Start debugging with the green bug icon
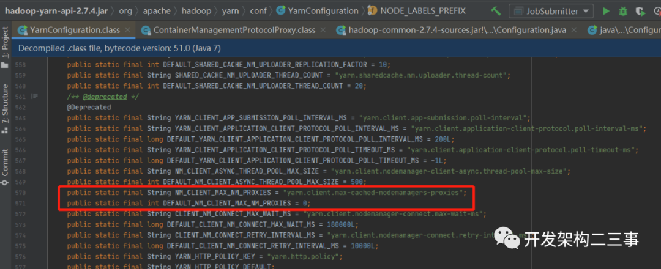Viewport: 661px width, 269px height. pyautogui.click(x=622, y=12)
